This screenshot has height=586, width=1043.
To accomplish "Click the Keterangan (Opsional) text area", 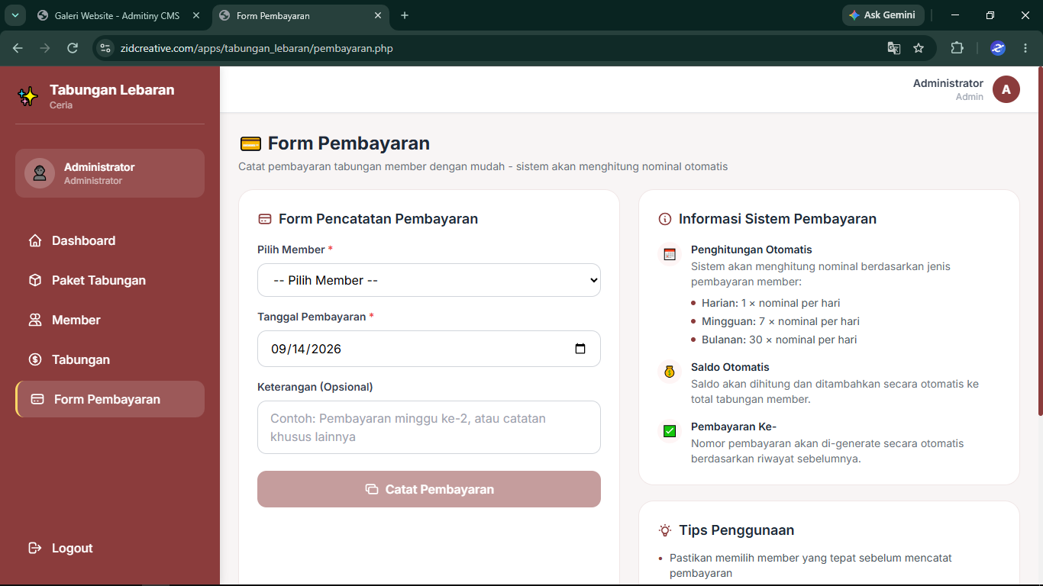I will 429,427.
